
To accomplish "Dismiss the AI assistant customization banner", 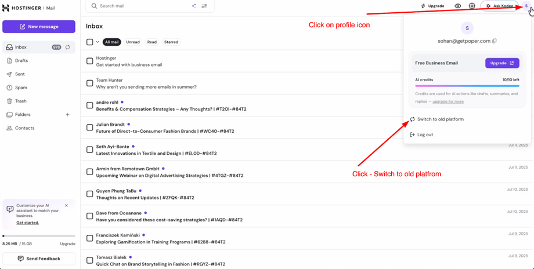I will pyautogui.click(x=66, y=205).
